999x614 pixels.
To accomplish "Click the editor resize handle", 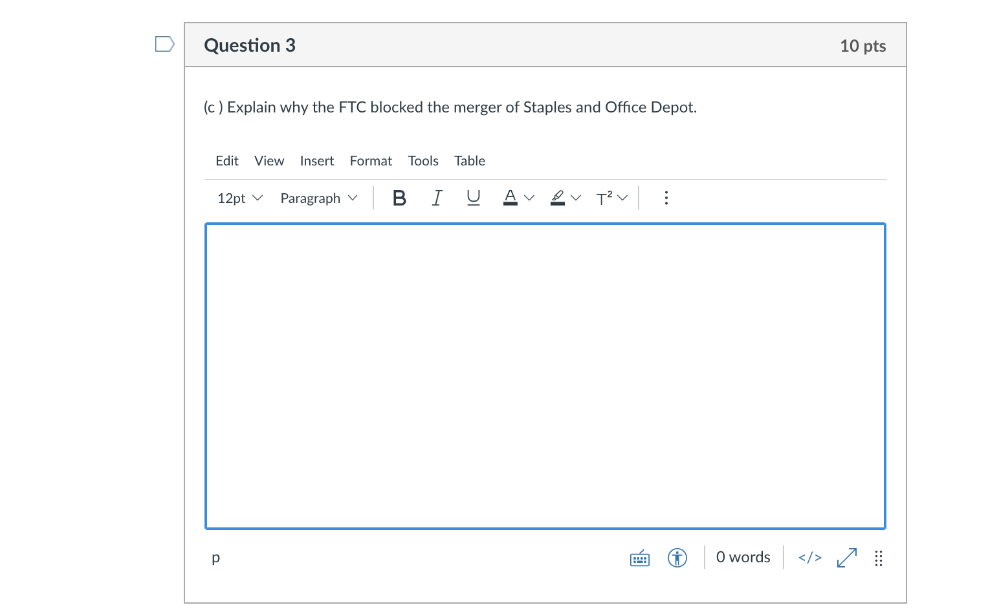I will click(x=879, y=558).
